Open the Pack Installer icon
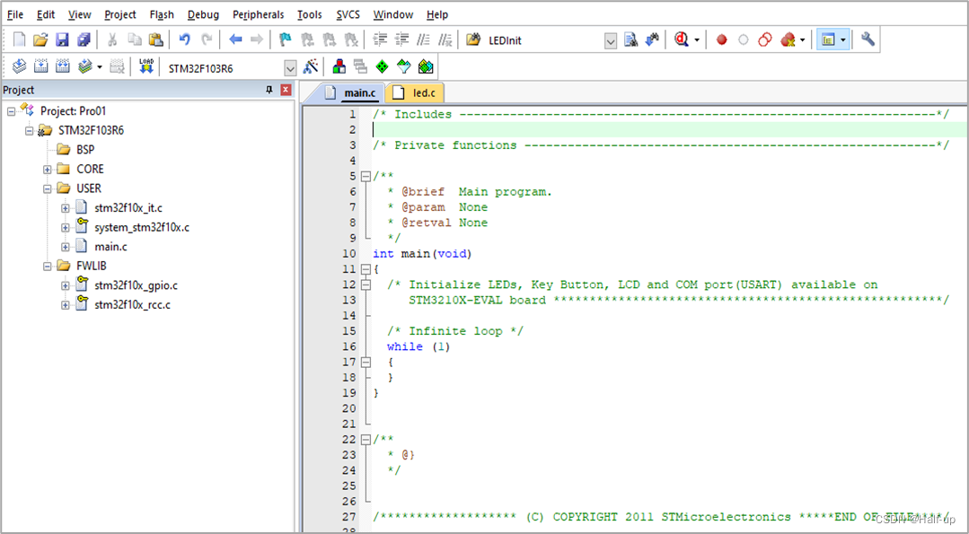969x534 pixels. click(x=426, y=66)
